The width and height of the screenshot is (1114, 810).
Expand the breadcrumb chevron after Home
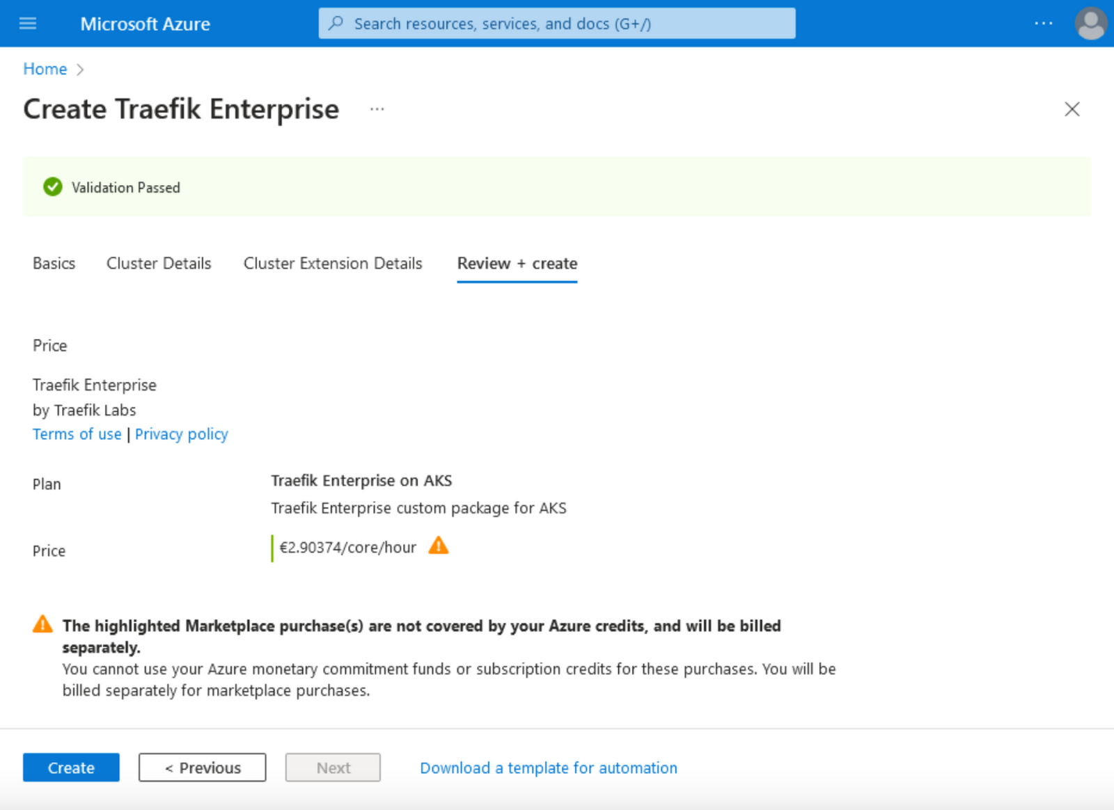[81, 69]
